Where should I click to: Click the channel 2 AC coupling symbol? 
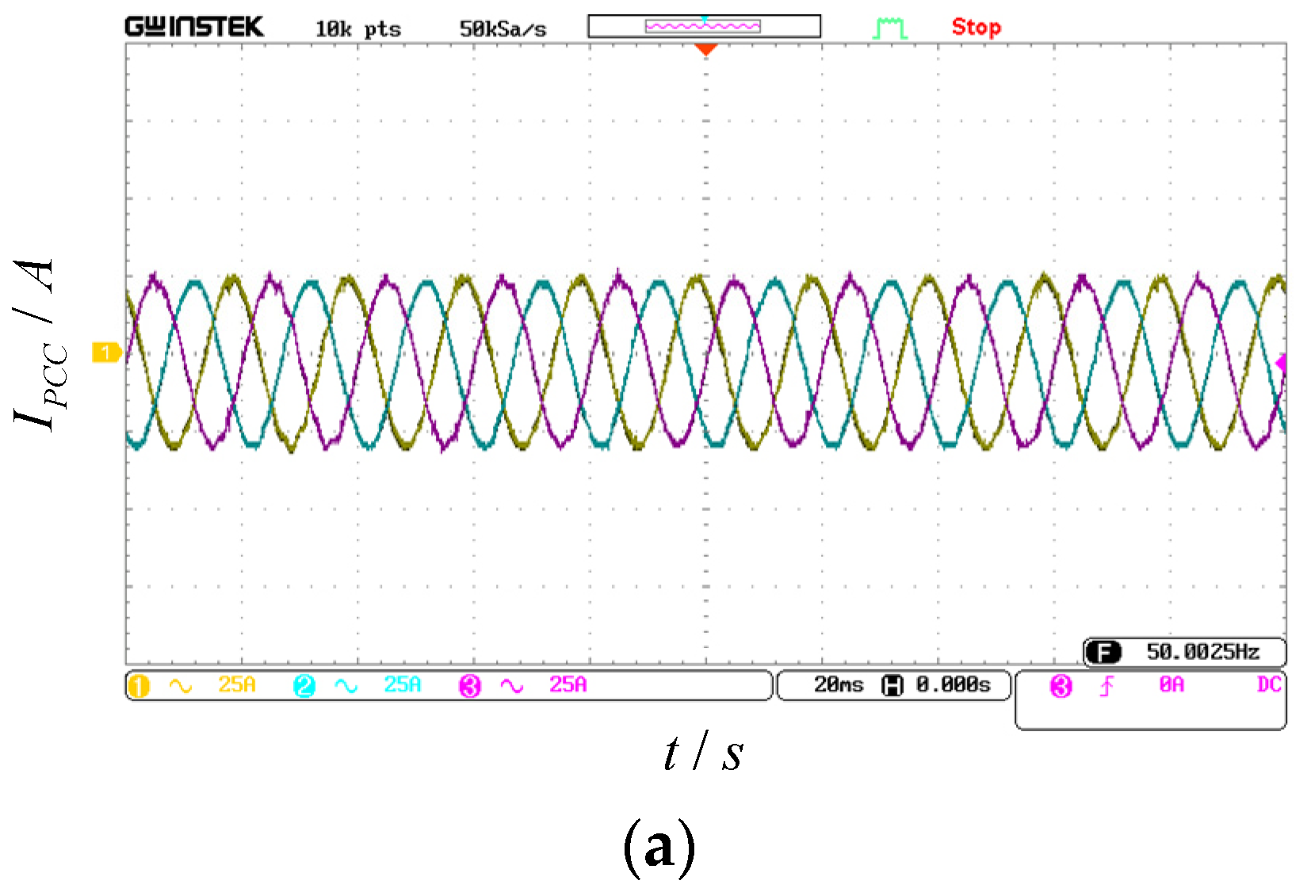pos(346,686)
